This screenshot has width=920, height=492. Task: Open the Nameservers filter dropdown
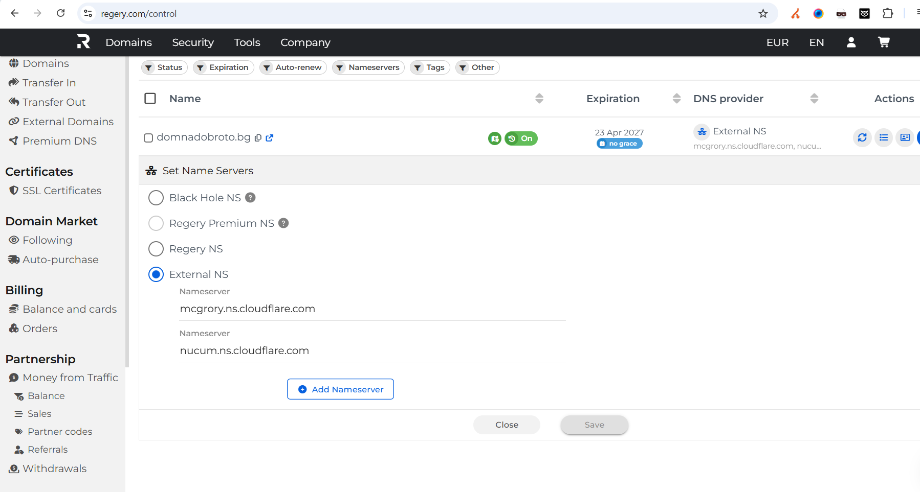368,67
